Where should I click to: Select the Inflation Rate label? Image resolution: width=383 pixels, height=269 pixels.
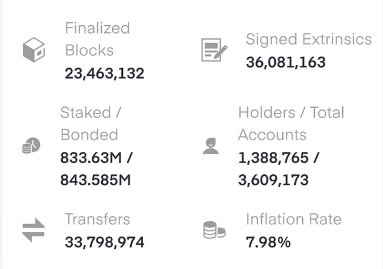(294, 219)
